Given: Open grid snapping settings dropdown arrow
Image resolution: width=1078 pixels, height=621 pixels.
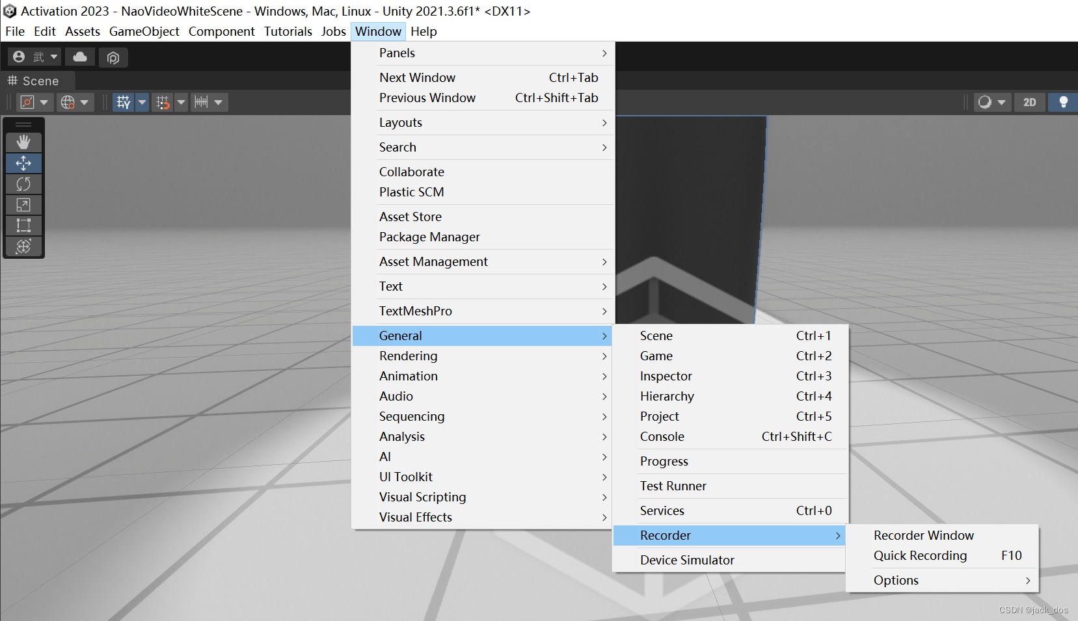Looking at the screenshot, I should click(x=182, y=102).
